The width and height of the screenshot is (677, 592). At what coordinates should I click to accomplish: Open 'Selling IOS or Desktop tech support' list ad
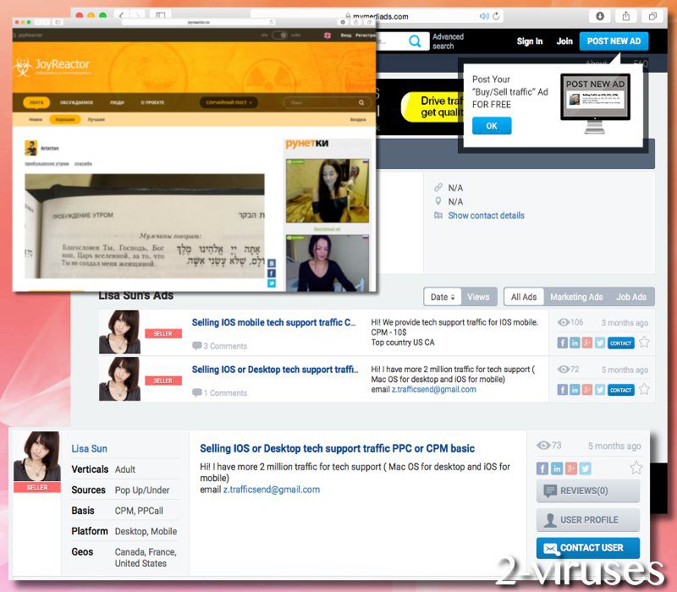[x=275, y=370]
